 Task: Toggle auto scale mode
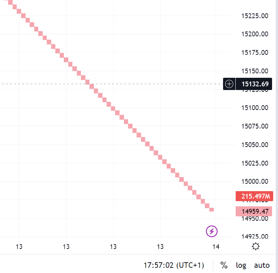(x=262, y=265)
